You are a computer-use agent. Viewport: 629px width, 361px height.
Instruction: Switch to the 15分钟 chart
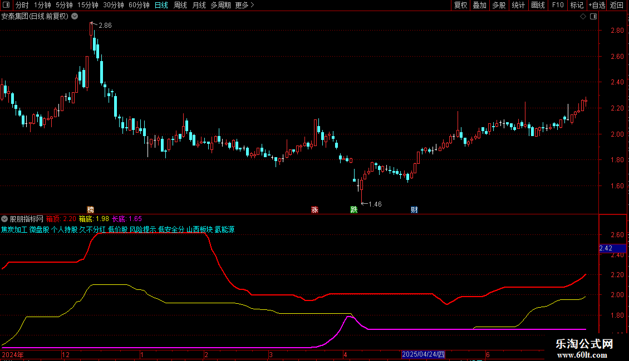click(x=87, y=5)
